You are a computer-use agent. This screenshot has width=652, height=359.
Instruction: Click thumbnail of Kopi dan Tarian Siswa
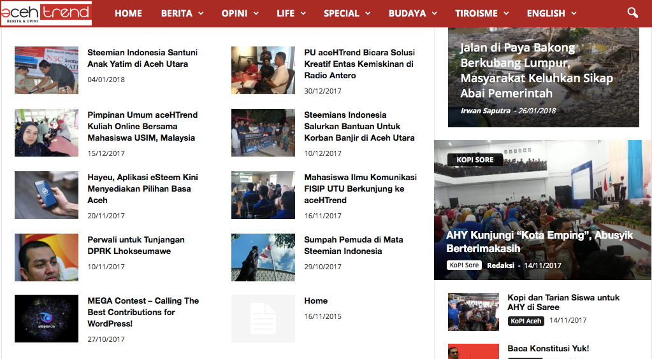[x=473, y=312]
